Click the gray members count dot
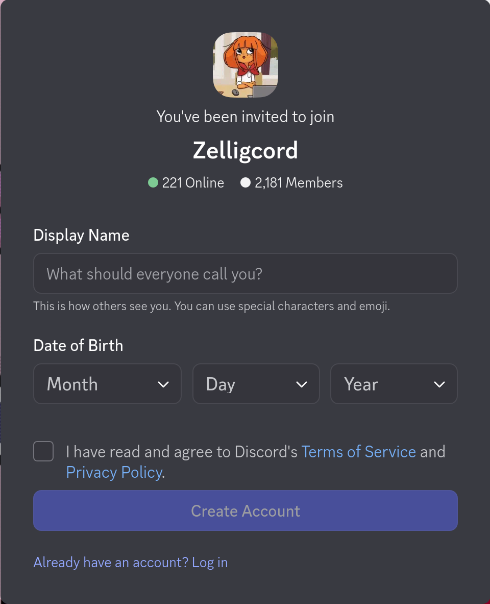The width and height of the screenshot is (490, 604). click(x=246, y=182)
